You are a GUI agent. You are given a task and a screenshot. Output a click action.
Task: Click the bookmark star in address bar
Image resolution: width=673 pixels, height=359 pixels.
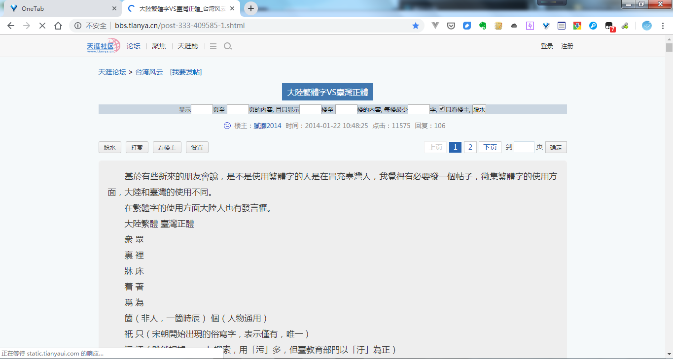click(x=416, y=26)
